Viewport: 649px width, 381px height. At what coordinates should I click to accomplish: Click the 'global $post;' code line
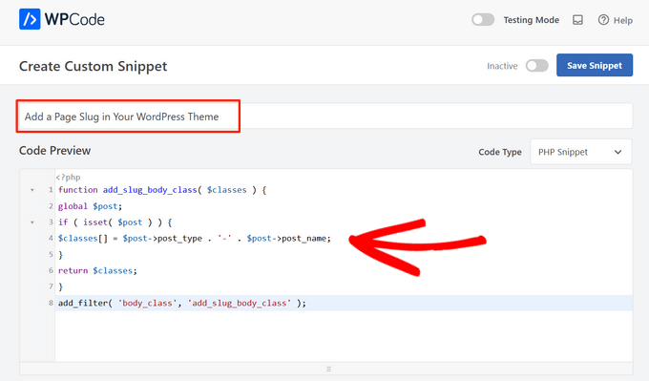click(90, 206)
